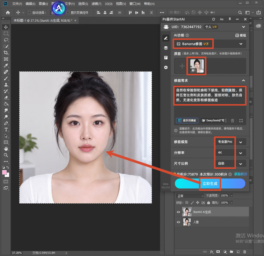This screenshot has width=264, height=256.
Task: Click the DeepSeek扩写 button
Action: 214,120
